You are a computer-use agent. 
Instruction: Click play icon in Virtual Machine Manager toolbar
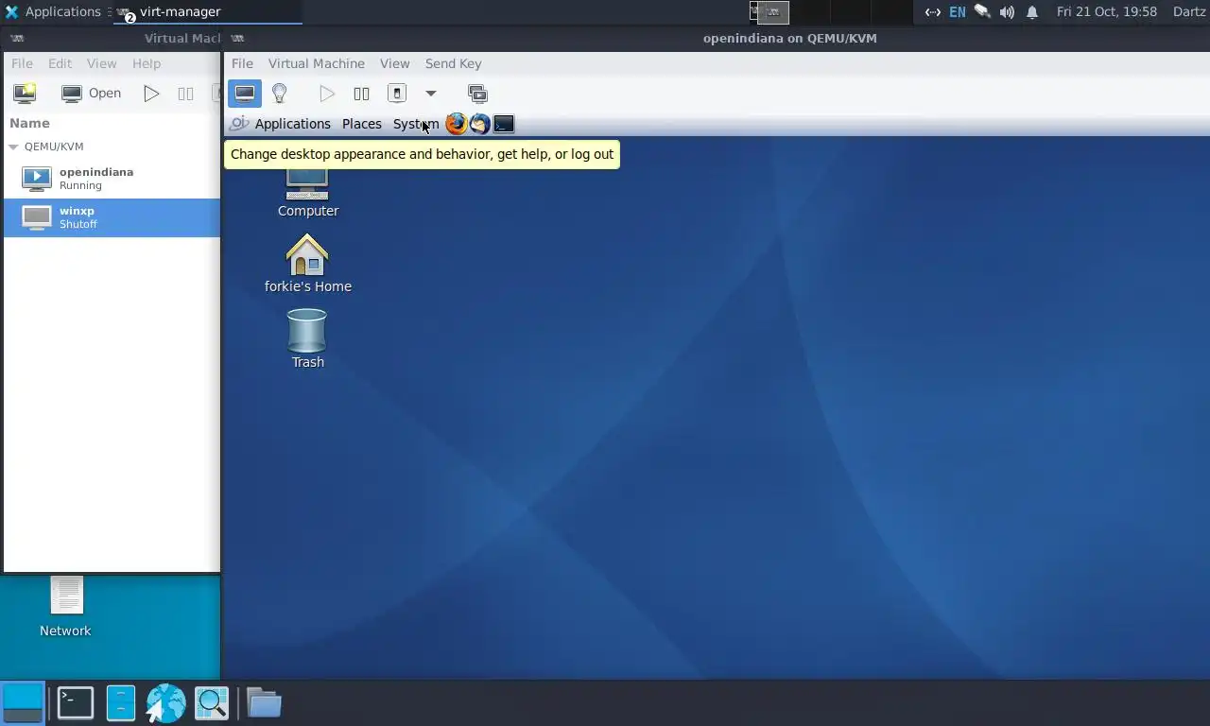[151, 94]
